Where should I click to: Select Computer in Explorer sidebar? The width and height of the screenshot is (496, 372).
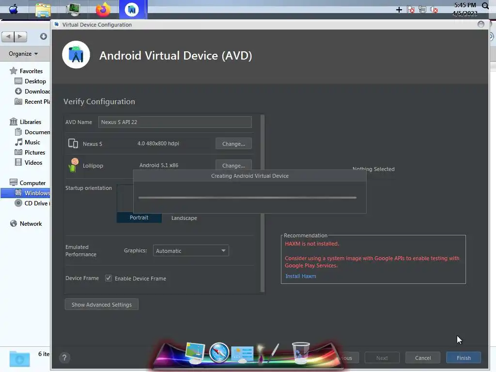click(28, 183)
